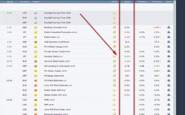Show graph for Core PCE Price Index
Image resolution: width=185 pixels, height=115 pixels.
tap(169, 109)
